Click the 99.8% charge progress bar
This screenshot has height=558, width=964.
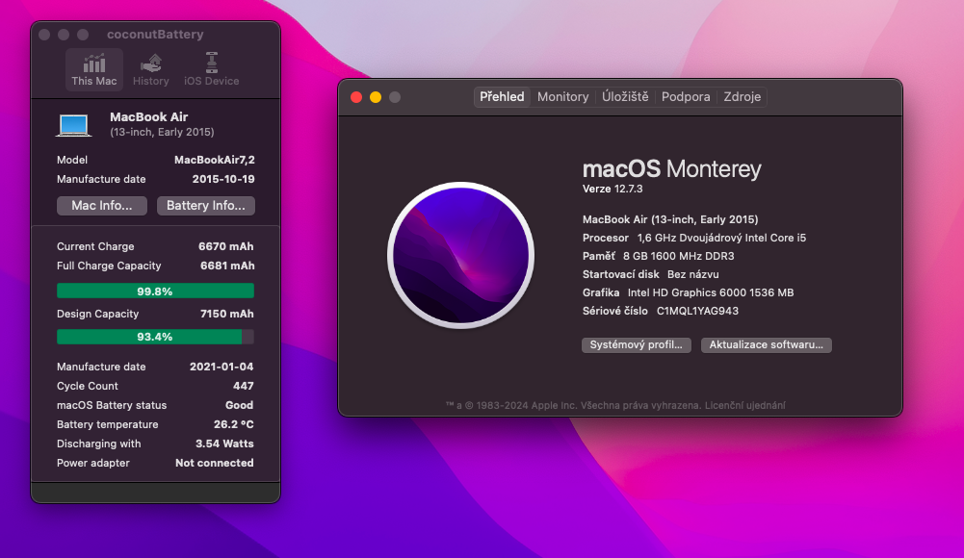point(156,291)
